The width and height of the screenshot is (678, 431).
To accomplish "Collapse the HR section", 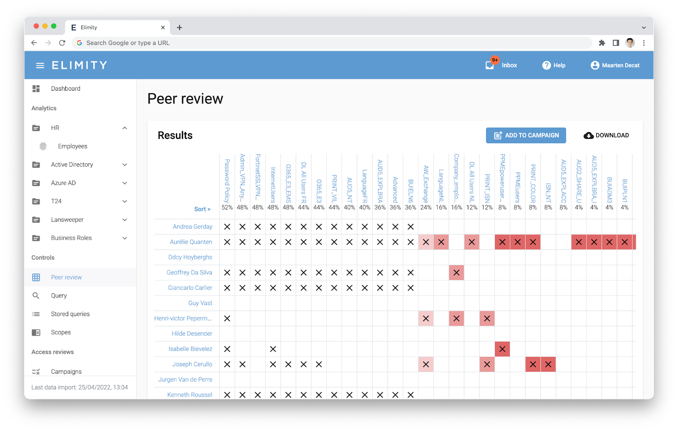I will 124,128.
